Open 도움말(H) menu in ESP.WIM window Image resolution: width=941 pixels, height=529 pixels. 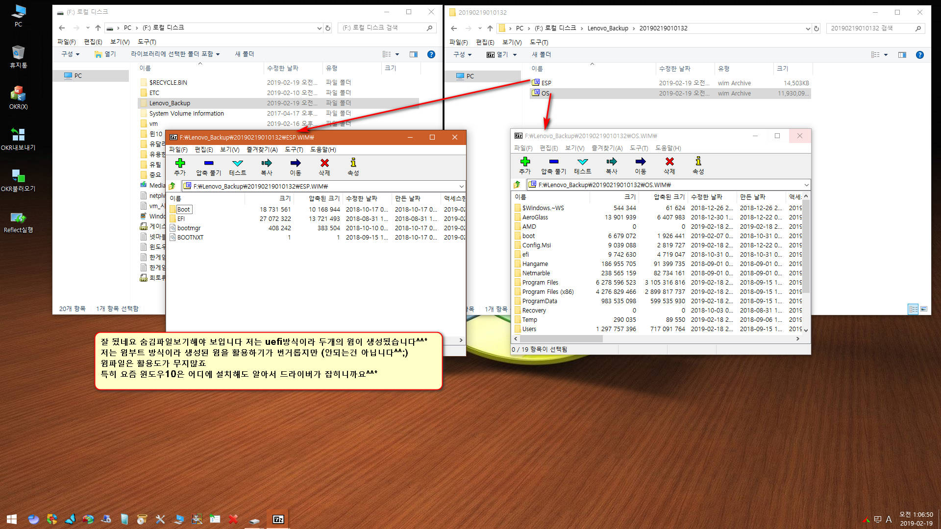(x=323, y=149)
